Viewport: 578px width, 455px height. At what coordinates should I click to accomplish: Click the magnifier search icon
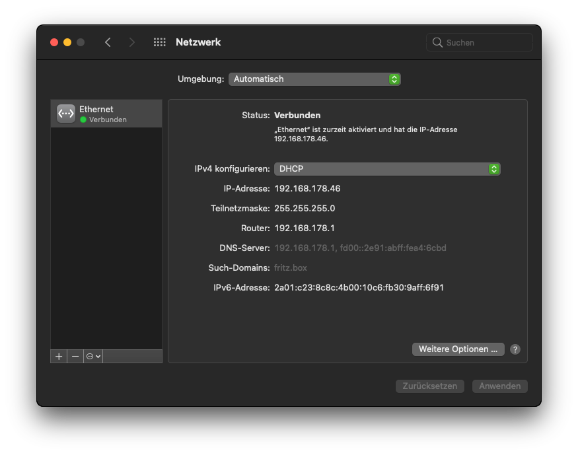(437, 42)
